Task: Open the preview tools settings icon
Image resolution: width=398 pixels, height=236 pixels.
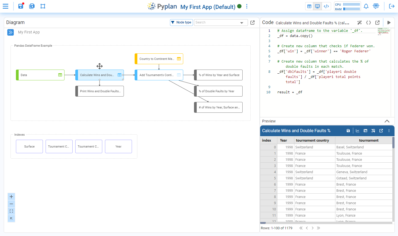Action: pos(373,131)
